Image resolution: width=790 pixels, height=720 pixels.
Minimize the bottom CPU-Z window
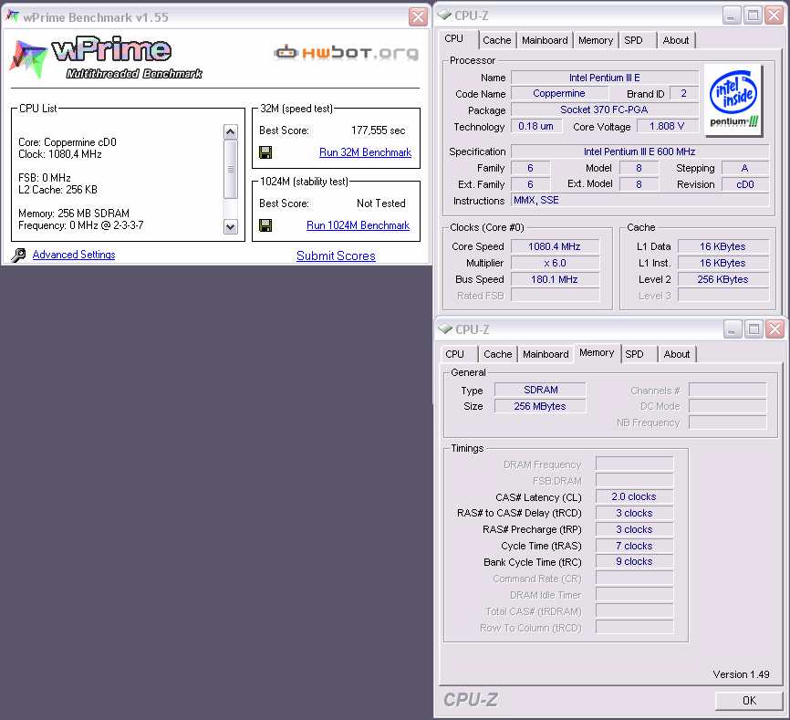[x=732, y=329]
